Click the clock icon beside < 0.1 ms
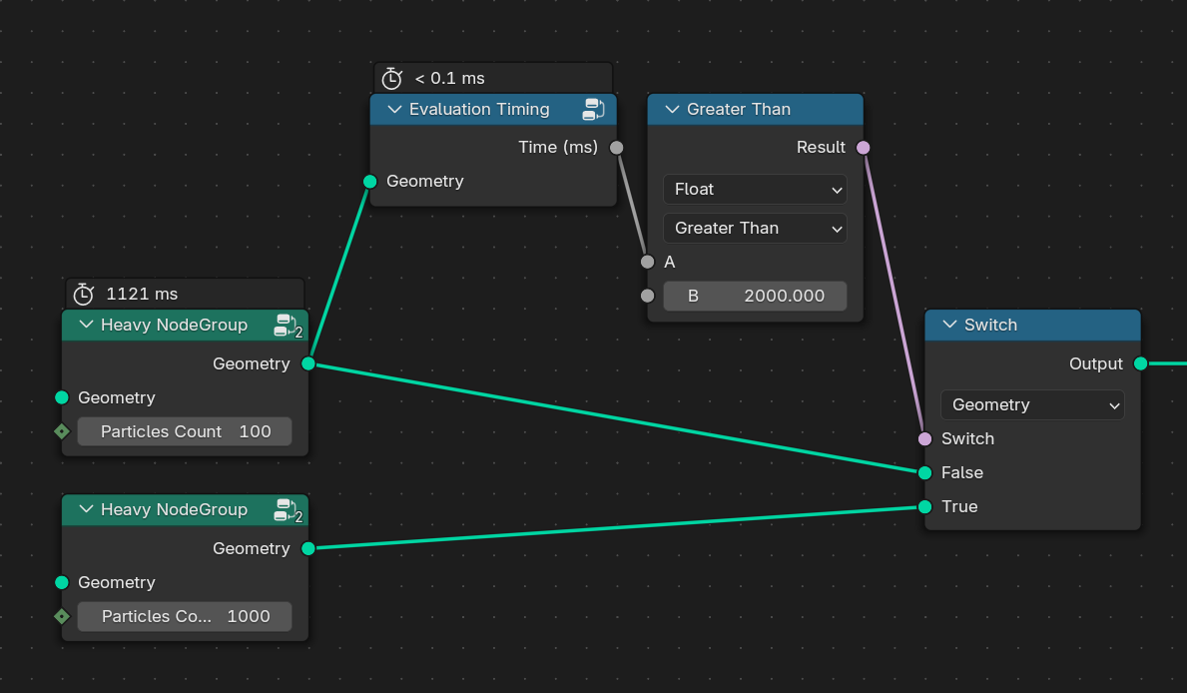 coord(391,78)
